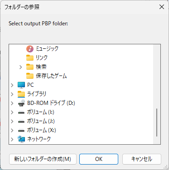Click the PC monitor icon
Viewport: 169px width, 170px height.
[21, 85]
